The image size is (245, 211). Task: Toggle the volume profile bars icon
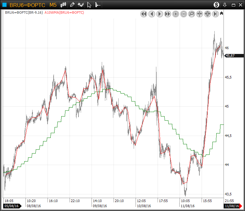(98, 5)
